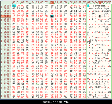The image size is (112, 104).
Task: Click the cyan cursor cell in ASCII column
Action: [88, 6]
